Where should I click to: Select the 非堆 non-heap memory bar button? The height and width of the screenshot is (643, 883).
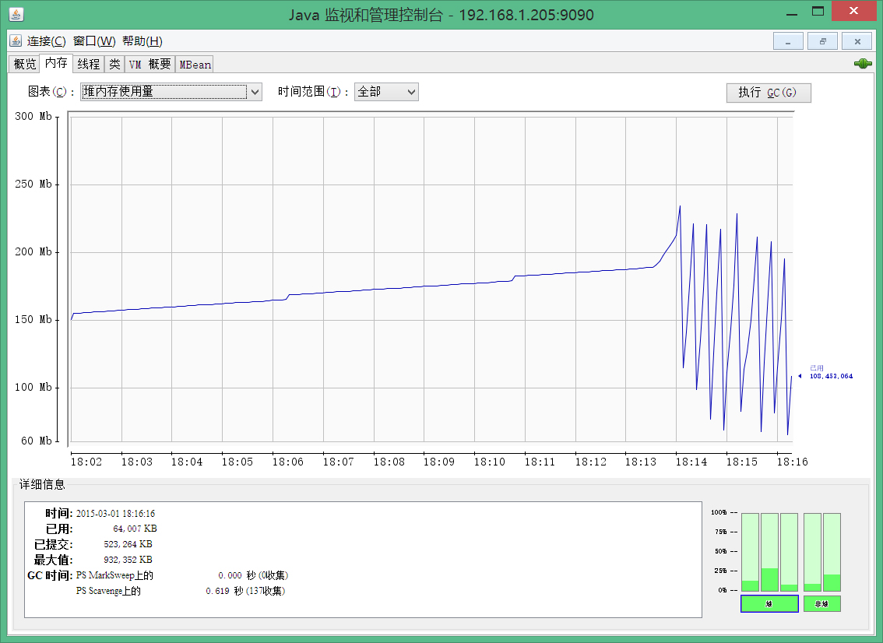821,603
